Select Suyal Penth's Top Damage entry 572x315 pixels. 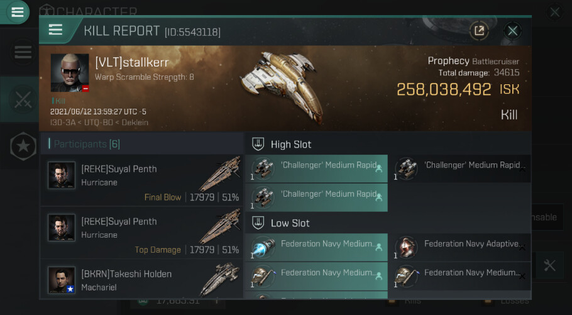tap(142, 235)
